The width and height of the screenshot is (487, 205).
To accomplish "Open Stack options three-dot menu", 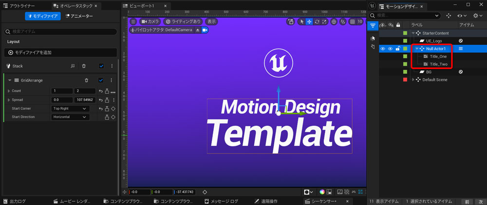I will 112,66.
